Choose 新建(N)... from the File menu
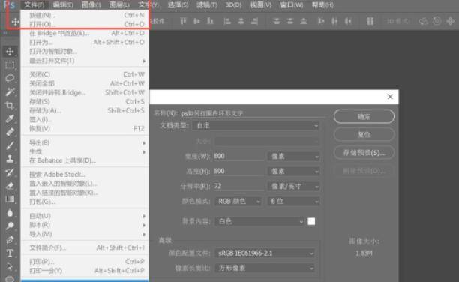459x282 pixels. [85, 15]
